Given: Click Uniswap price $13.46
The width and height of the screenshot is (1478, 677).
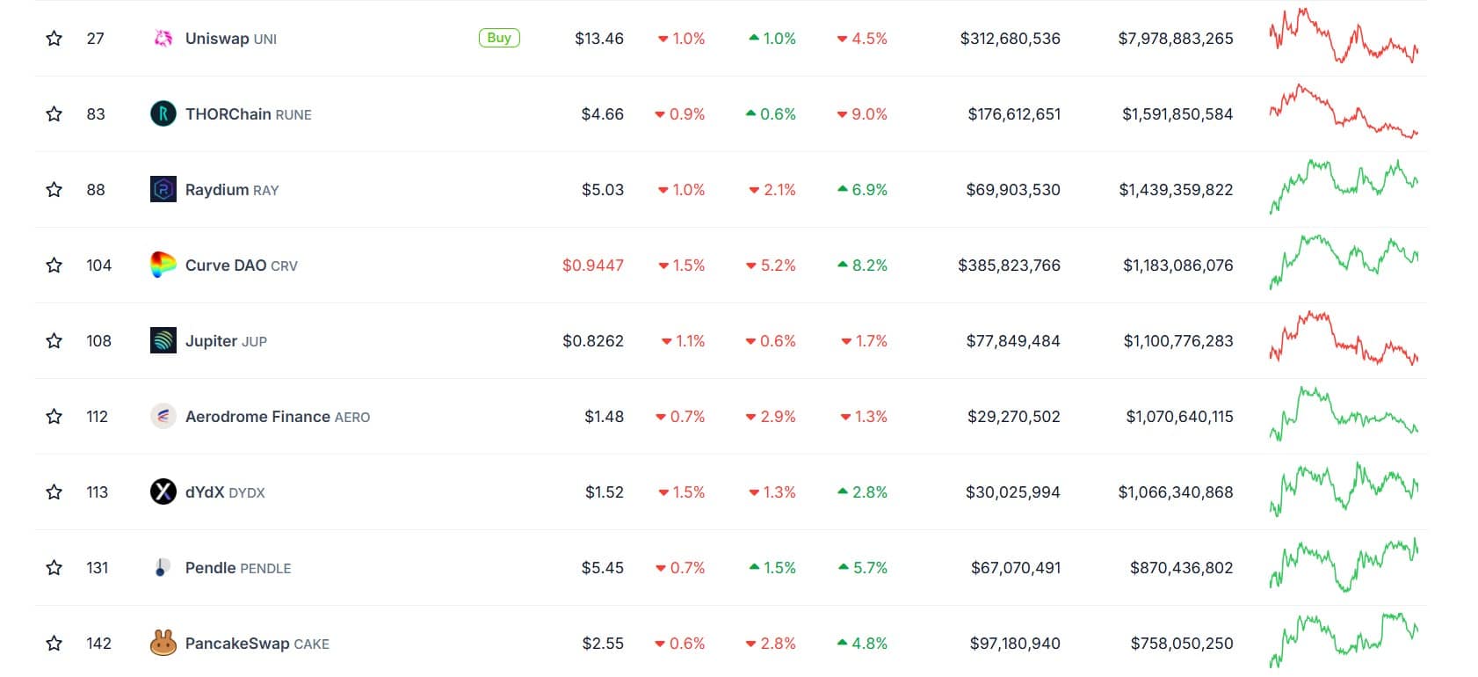Looking at the screenshot, I should pos(599,39).
